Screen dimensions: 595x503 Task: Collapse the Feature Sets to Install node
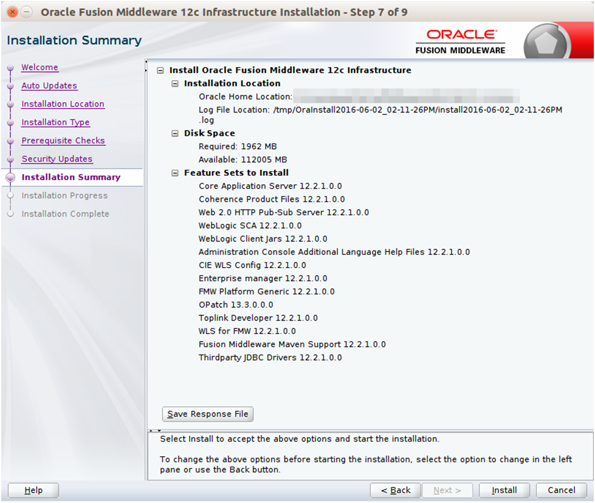(175, 173)
